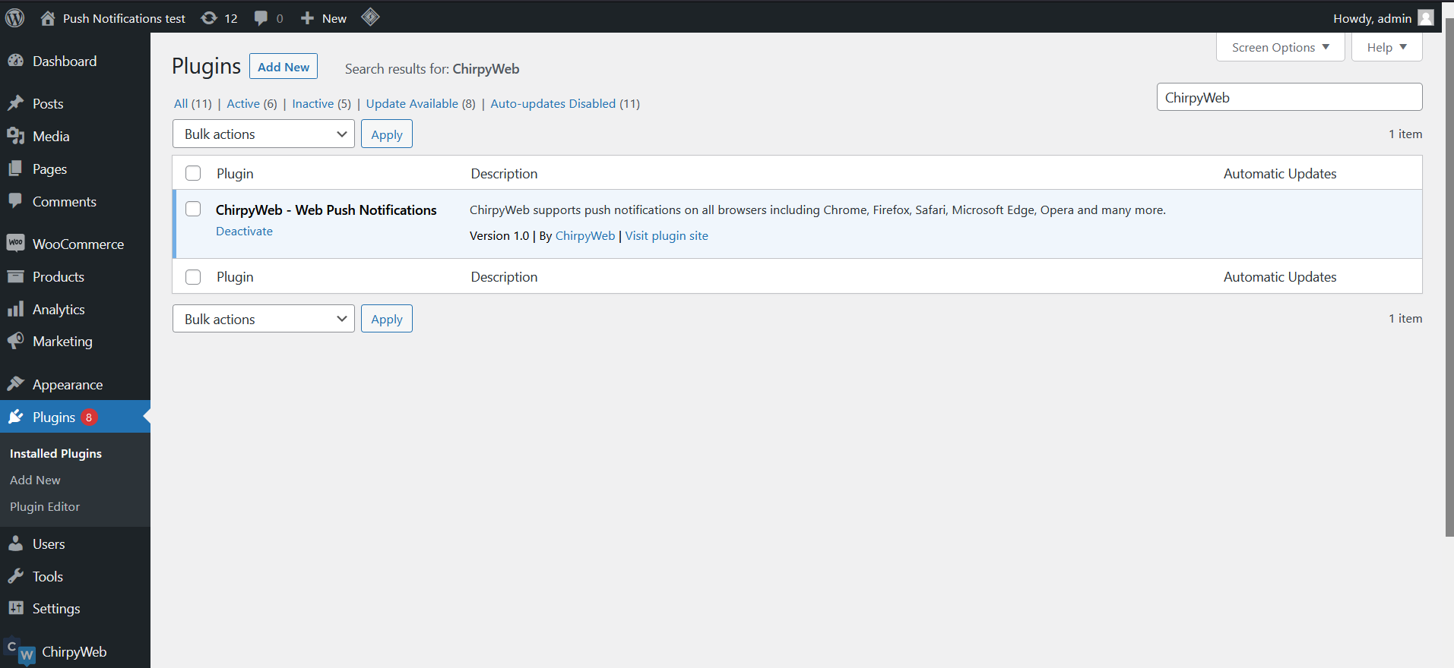Go to the Users menu item
The width and height of the screenshot is (1454, 668).
point(49,544)
